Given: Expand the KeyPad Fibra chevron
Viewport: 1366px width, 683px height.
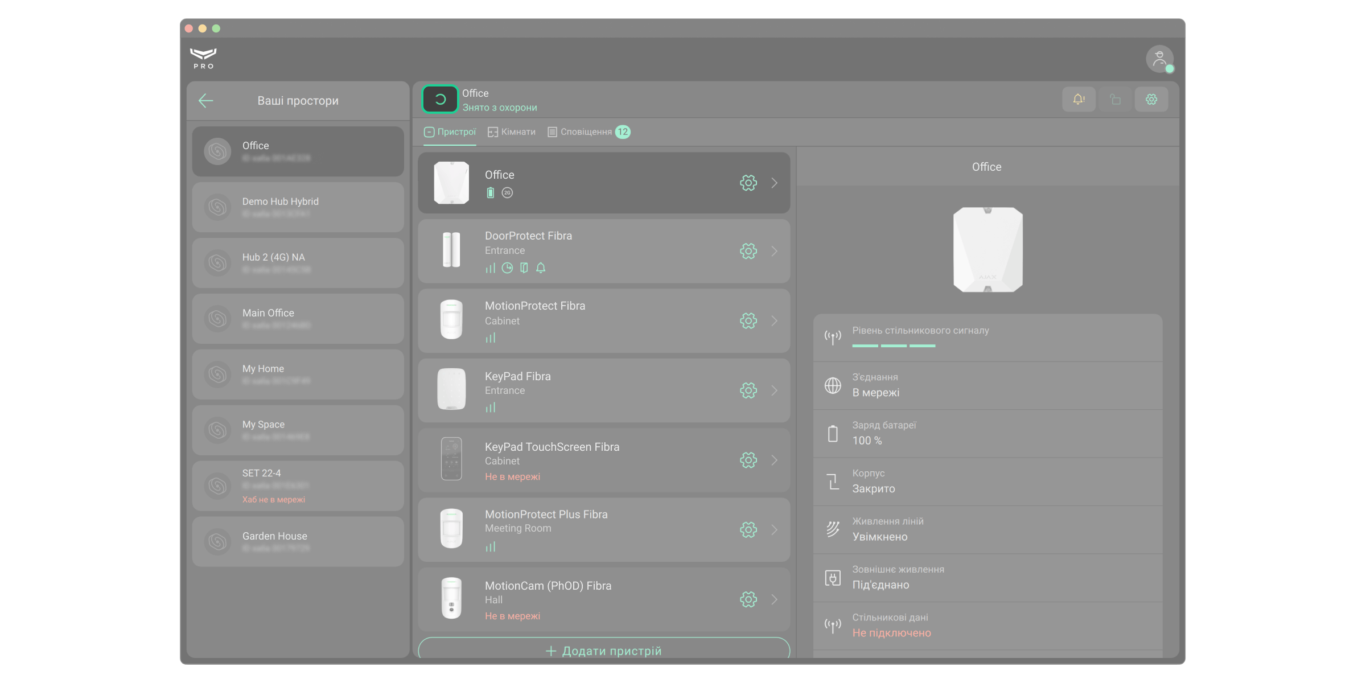Looking at the screenshot, I should pyautogui.click(x=775, y=390).
